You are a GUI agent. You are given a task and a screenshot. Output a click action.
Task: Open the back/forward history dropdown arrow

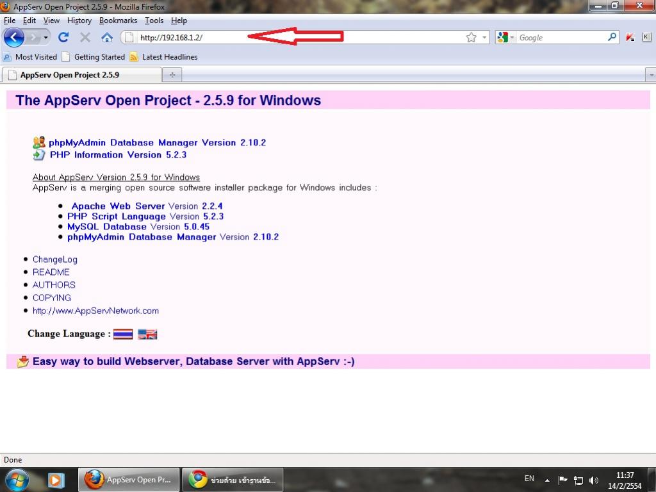pos(45,38)
